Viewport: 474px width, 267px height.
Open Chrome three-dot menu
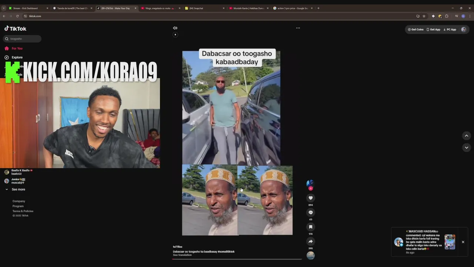(x=470, y=16)
